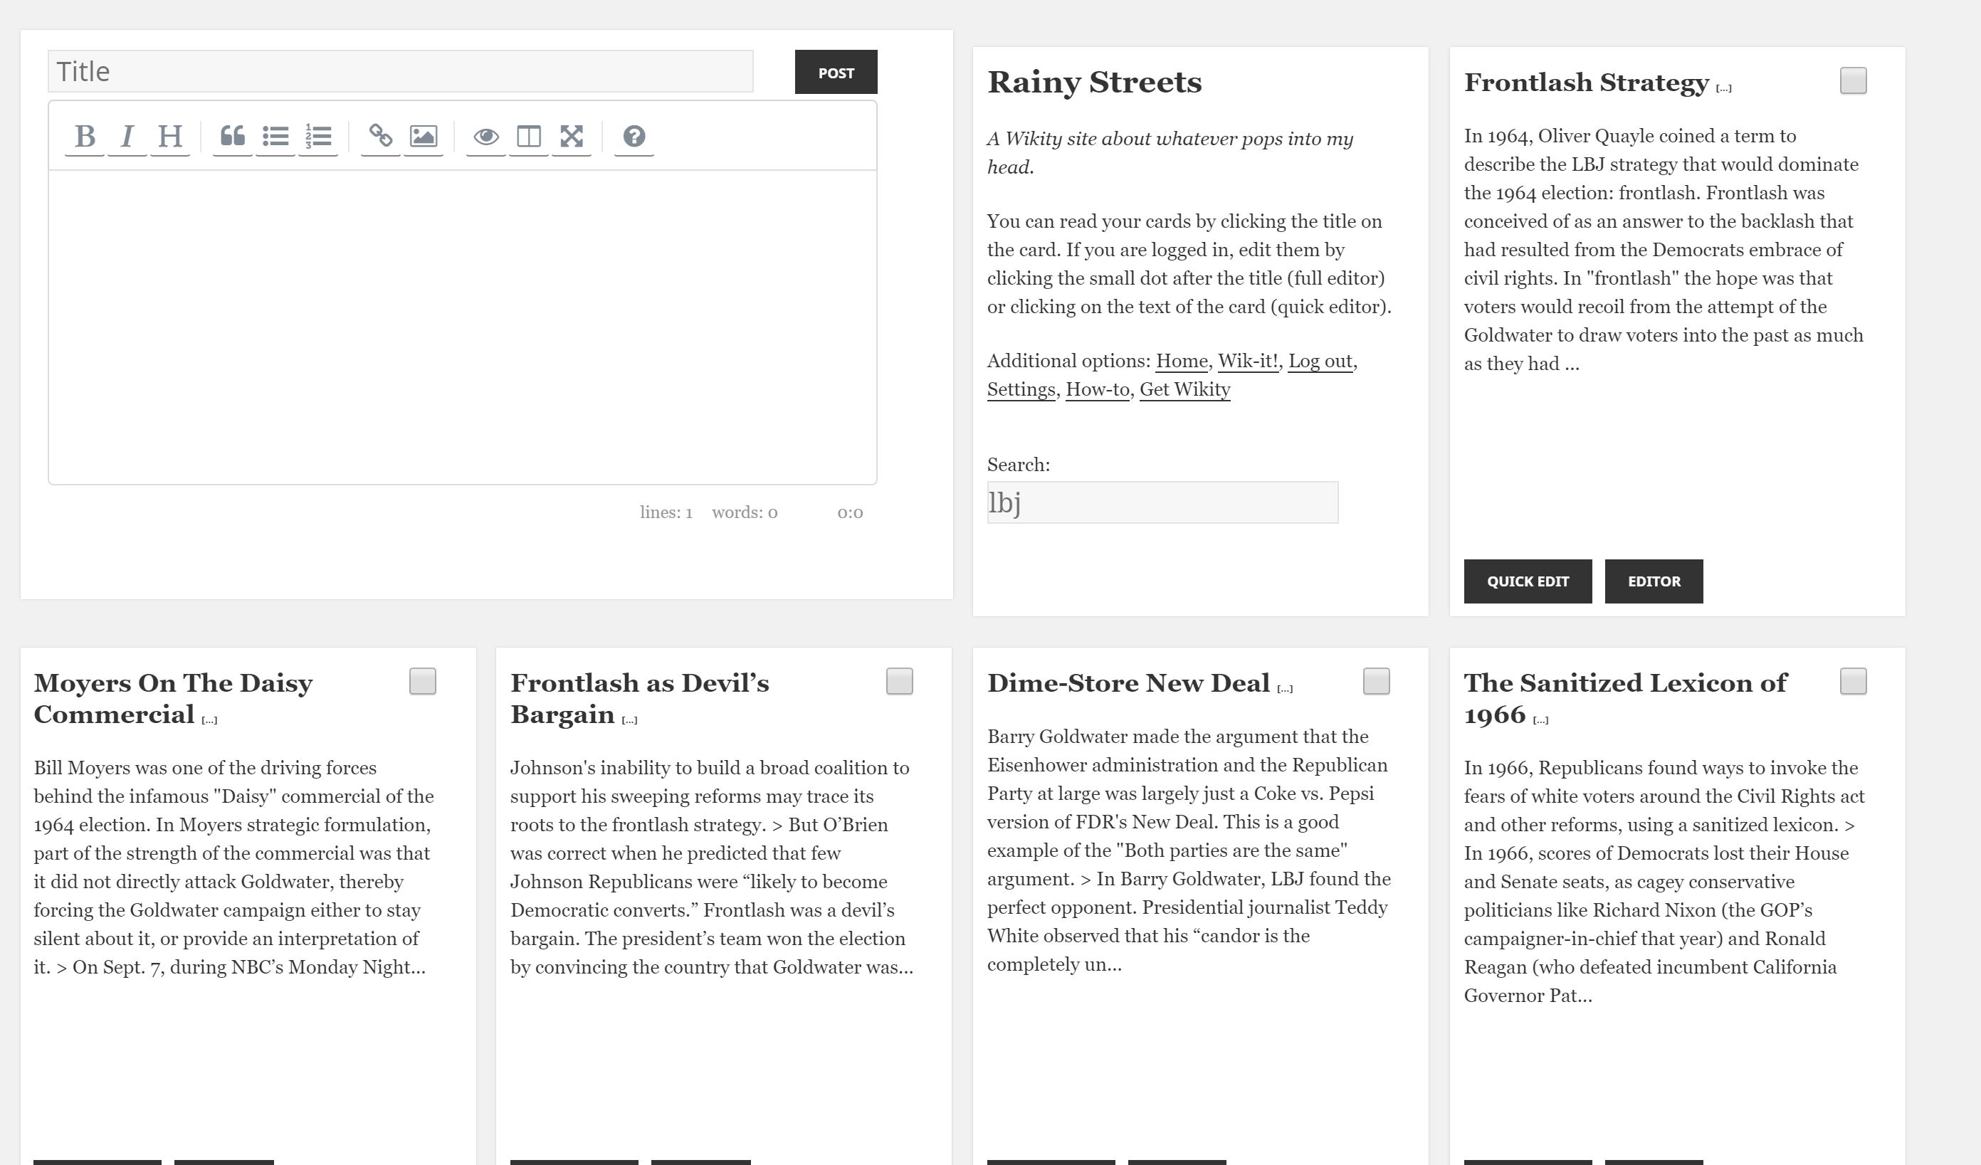Switch on side-by-side editor view
1981x1165 pixels.
[x=528, y=137]
